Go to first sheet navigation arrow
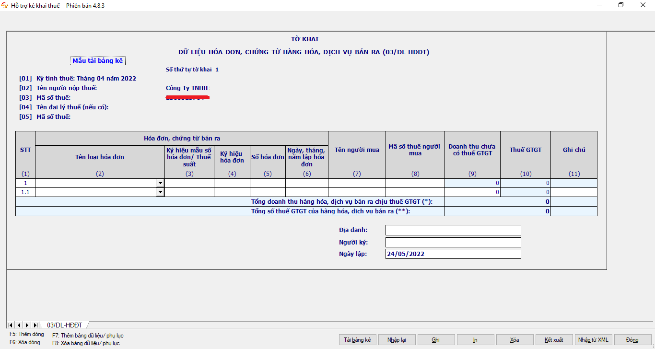Image resolution: width=655 pixels, height=349 pixels. coord(11,325)
